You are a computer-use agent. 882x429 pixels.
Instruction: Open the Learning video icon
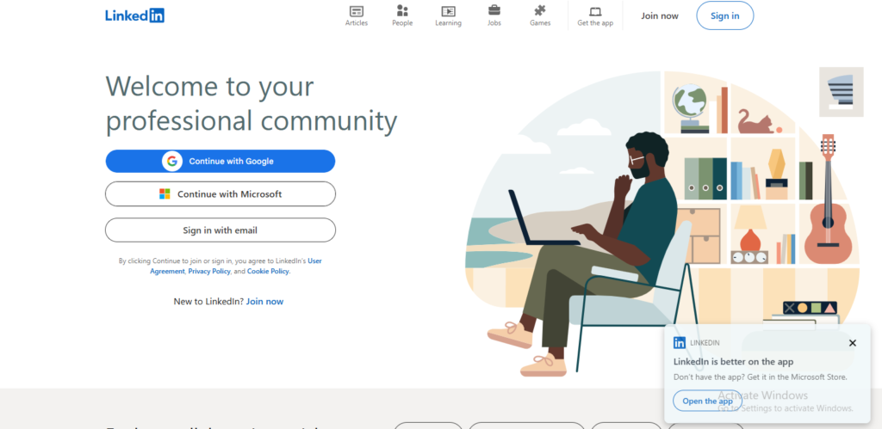448,11
